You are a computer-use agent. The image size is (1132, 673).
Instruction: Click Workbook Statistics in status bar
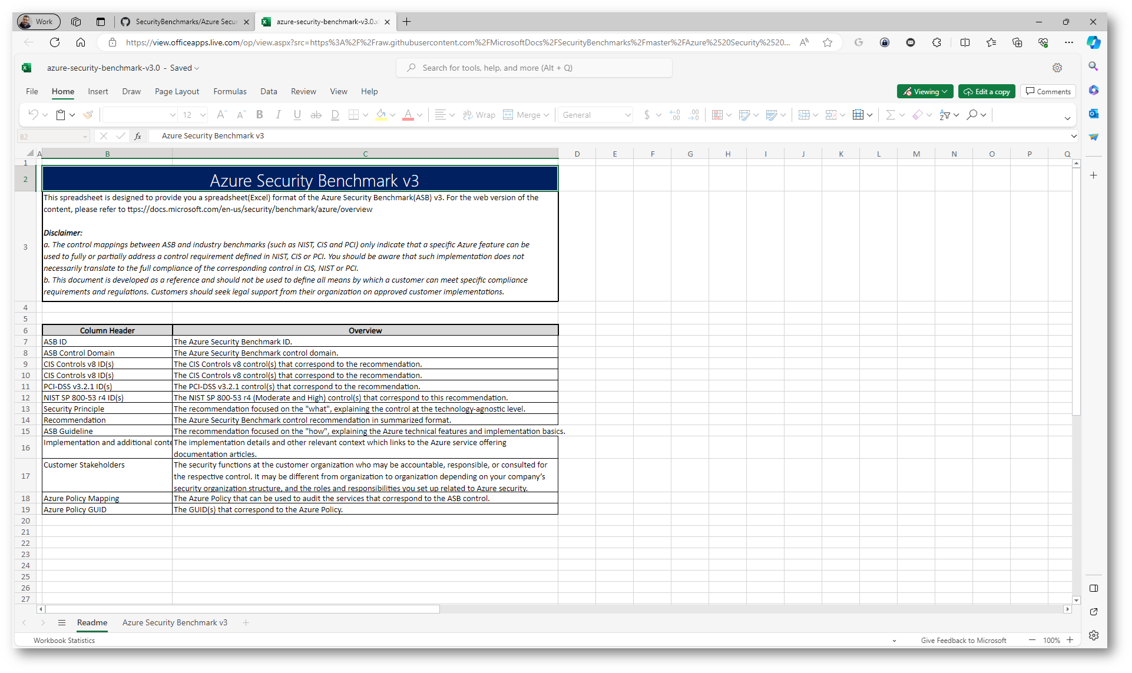click(64, 641)
